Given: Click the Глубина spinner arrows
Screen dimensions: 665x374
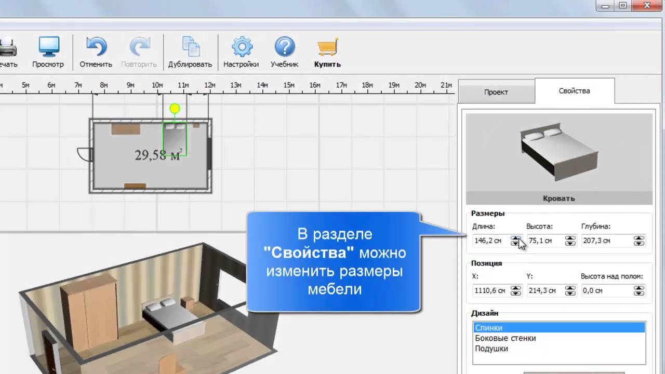Looking at the screenshot, I should coord(639,241).
